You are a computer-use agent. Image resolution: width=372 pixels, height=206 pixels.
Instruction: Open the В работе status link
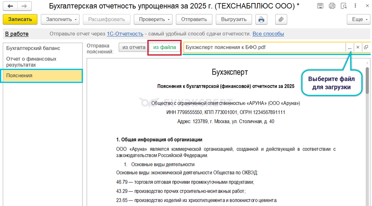pyautogui.click(x=17, y=34)
